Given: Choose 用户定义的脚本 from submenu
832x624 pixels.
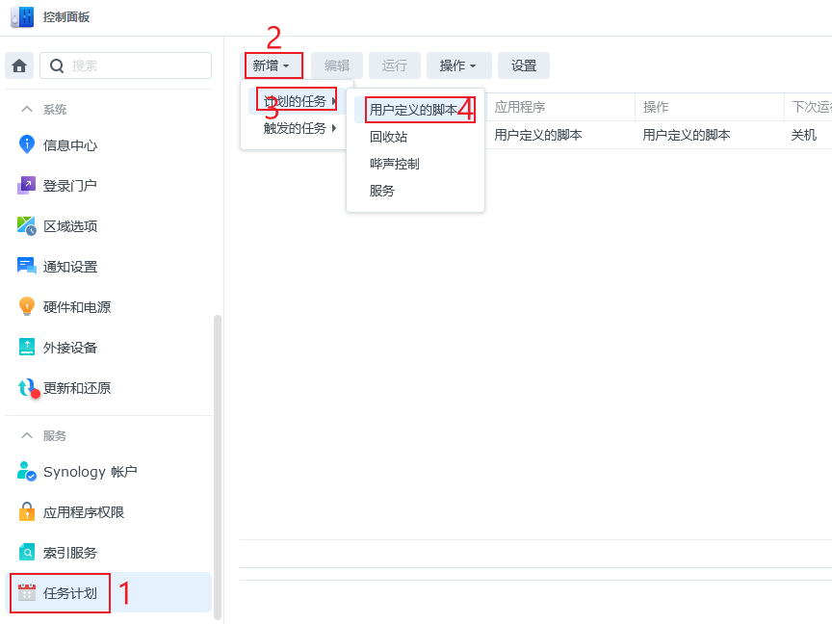Looking at the screenshot, I should tap(415, 110).
